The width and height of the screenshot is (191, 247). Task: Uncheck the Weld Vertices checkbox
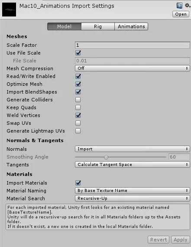tap(78, 115)
